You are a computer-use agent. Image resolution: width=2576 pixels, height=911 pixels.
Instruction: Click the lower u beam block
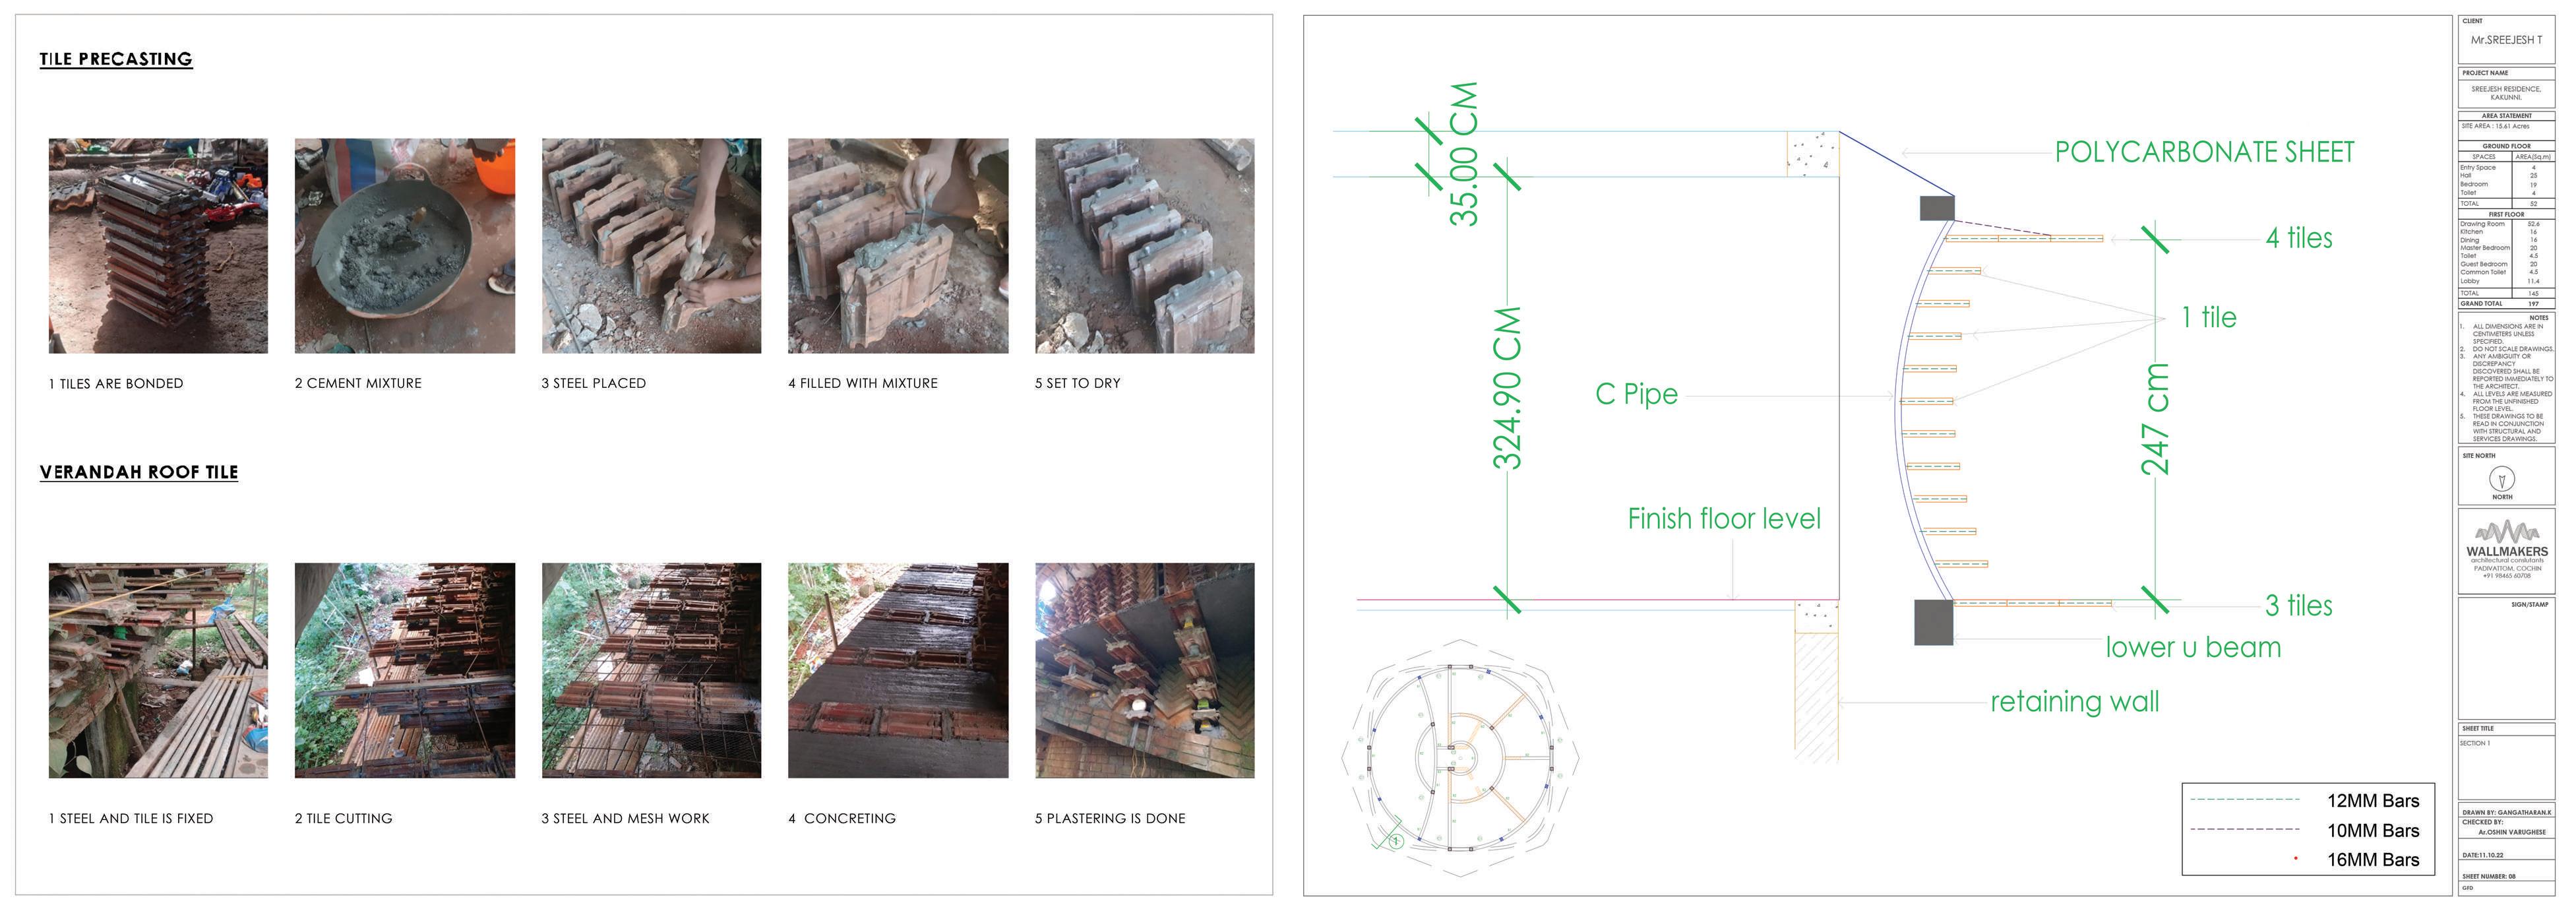[1933, 622]
